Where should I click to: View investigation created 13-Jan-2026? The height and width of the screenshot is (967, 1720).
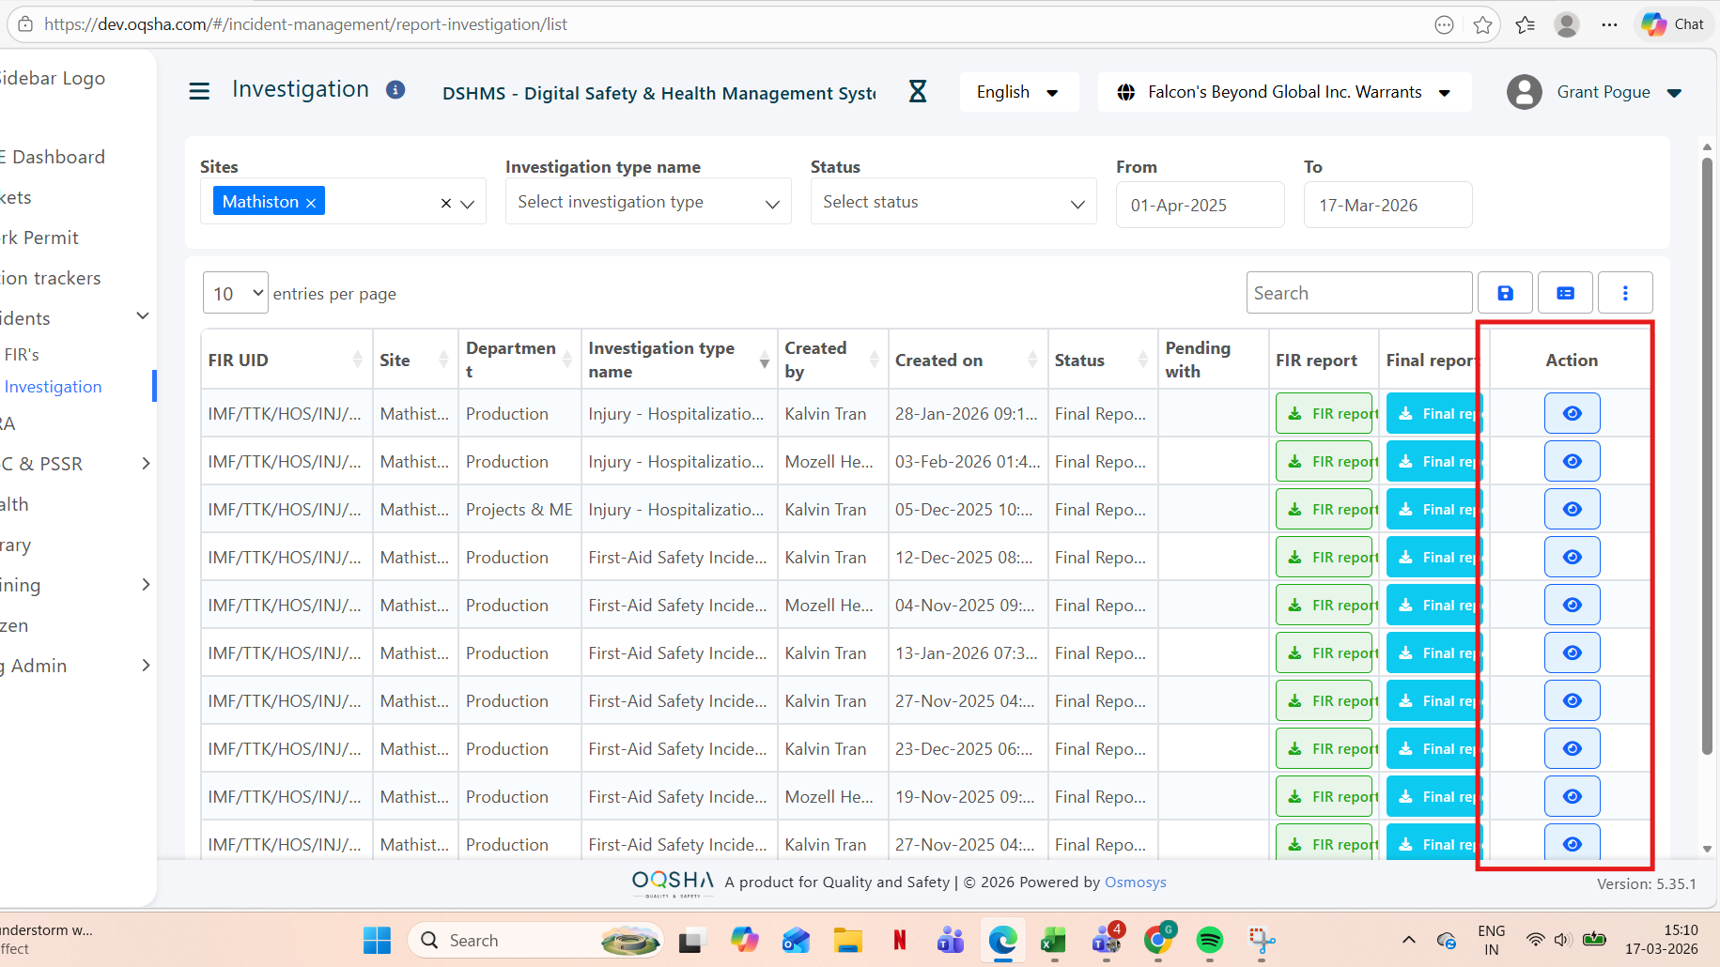(1572, 652)
